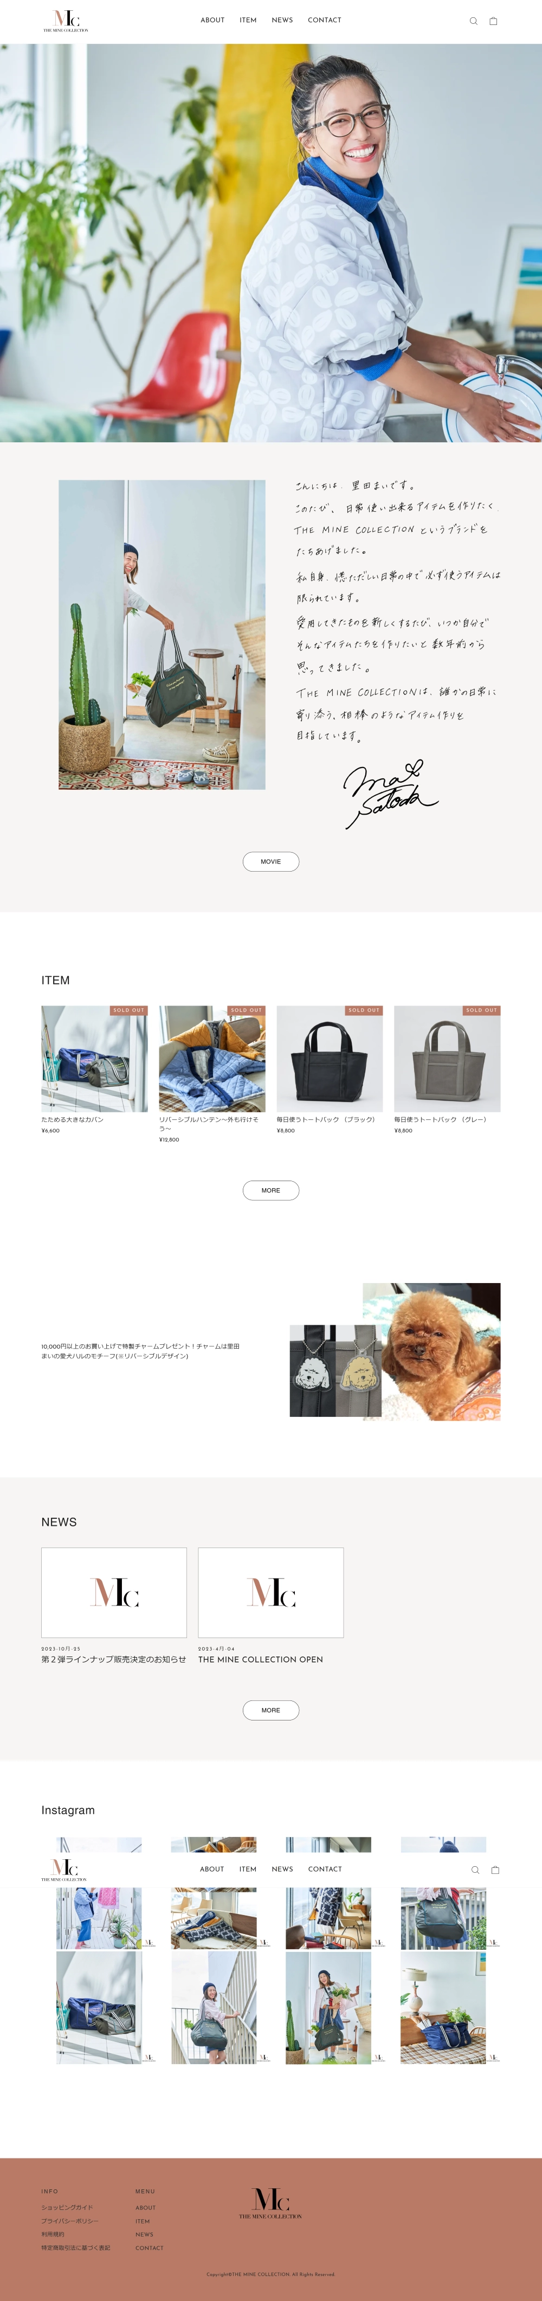Open the gray everyday tote bag product
Image resolution: width=542 pixels, height=2301 pixels.
(x=447, y=1069)
